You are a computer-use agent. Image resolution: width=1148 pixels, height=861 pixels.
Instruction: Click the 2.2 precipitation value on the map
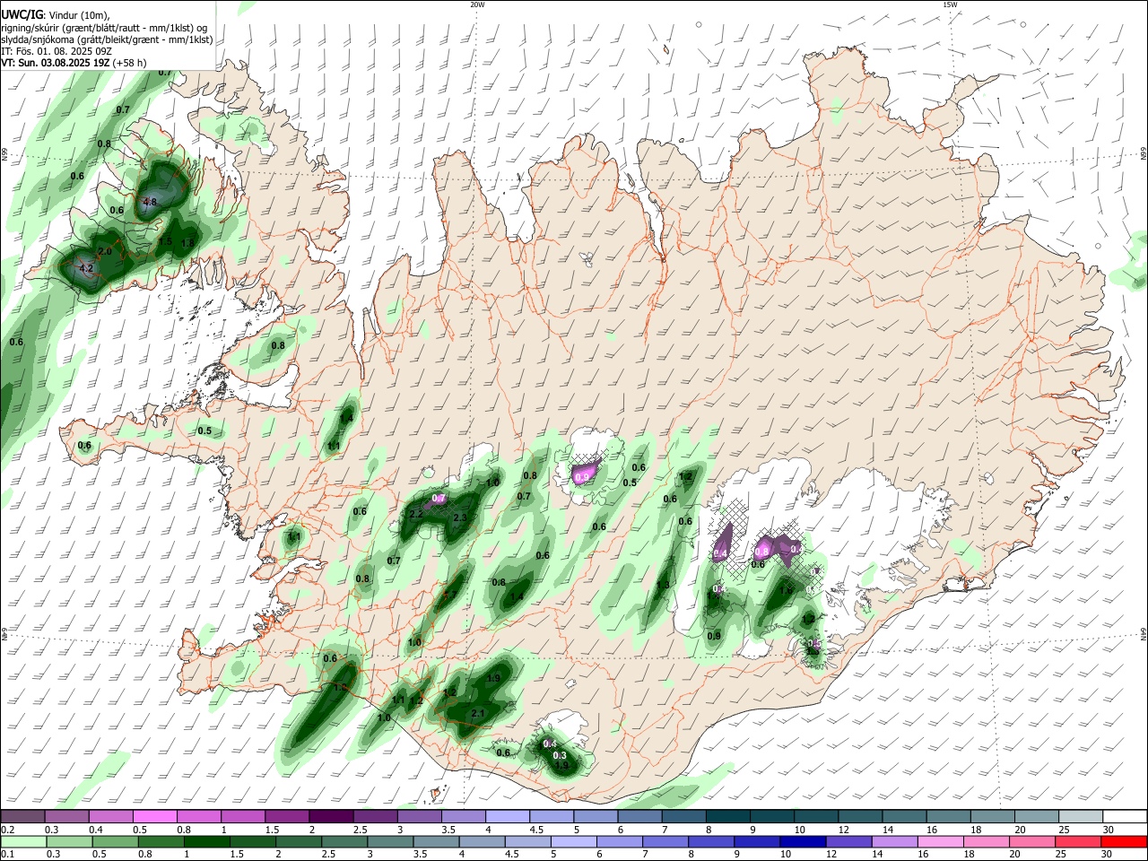(x=416, y=514)
